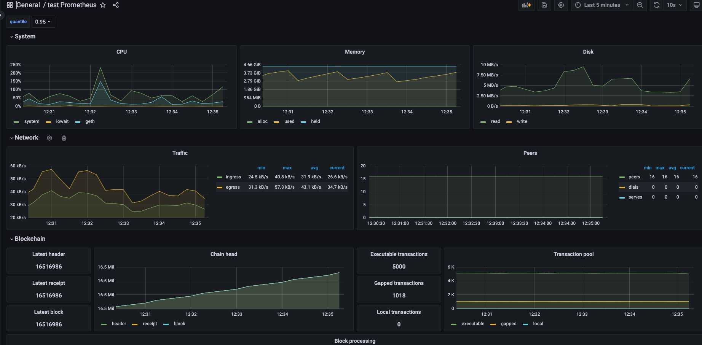
Task: Toggle the serves series in Peers legend
Action: [x=635, y=197]
